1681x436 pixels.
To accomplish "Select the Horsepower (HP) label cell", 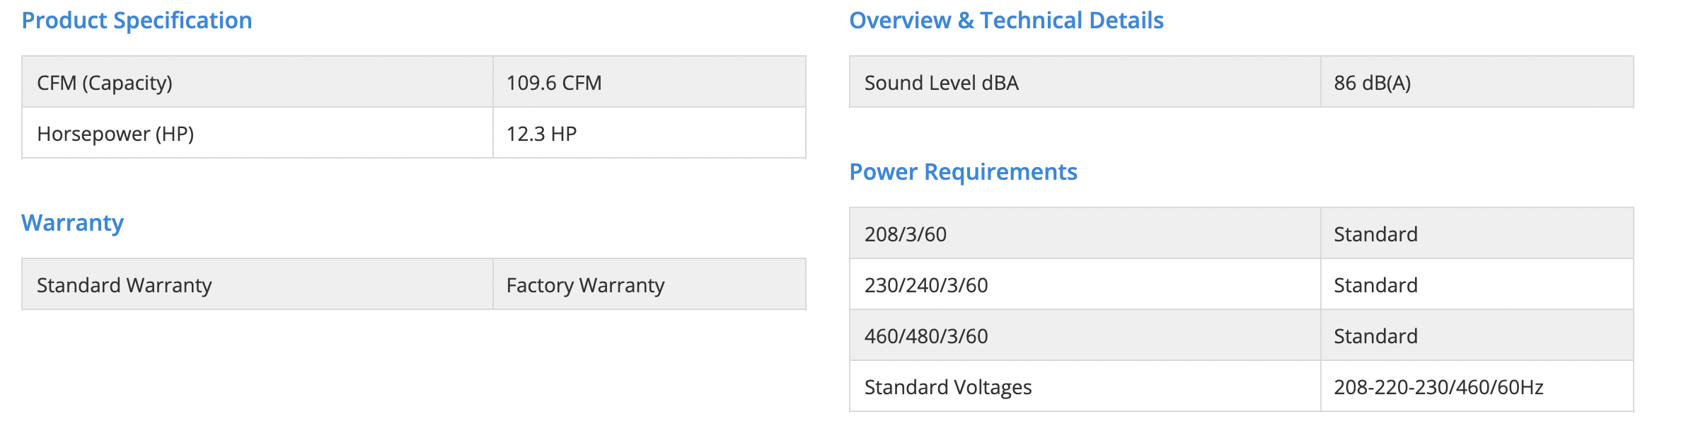I will point(115,134).
